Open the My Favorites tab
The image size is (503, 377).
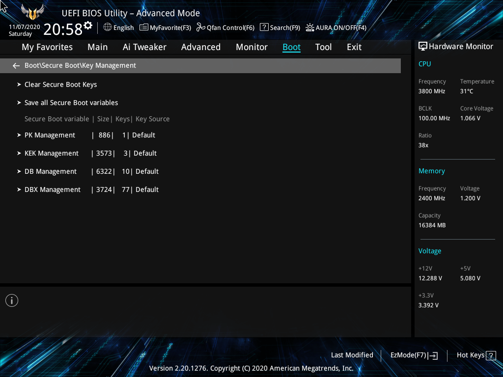coord(47,47)
